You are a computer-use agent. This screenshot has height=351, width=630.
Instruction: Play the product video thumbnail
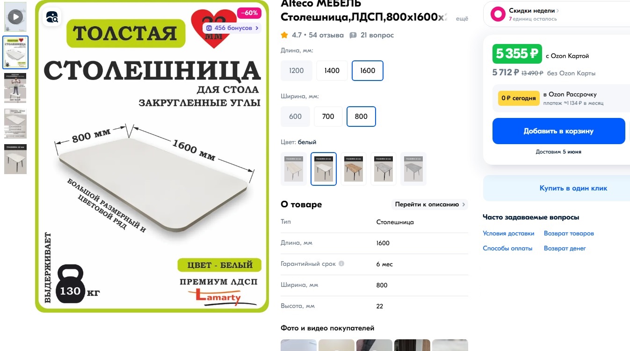click(15, 17)
